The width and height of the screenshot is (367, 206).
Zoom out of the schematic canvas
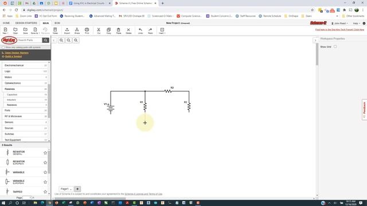[69, 40]
